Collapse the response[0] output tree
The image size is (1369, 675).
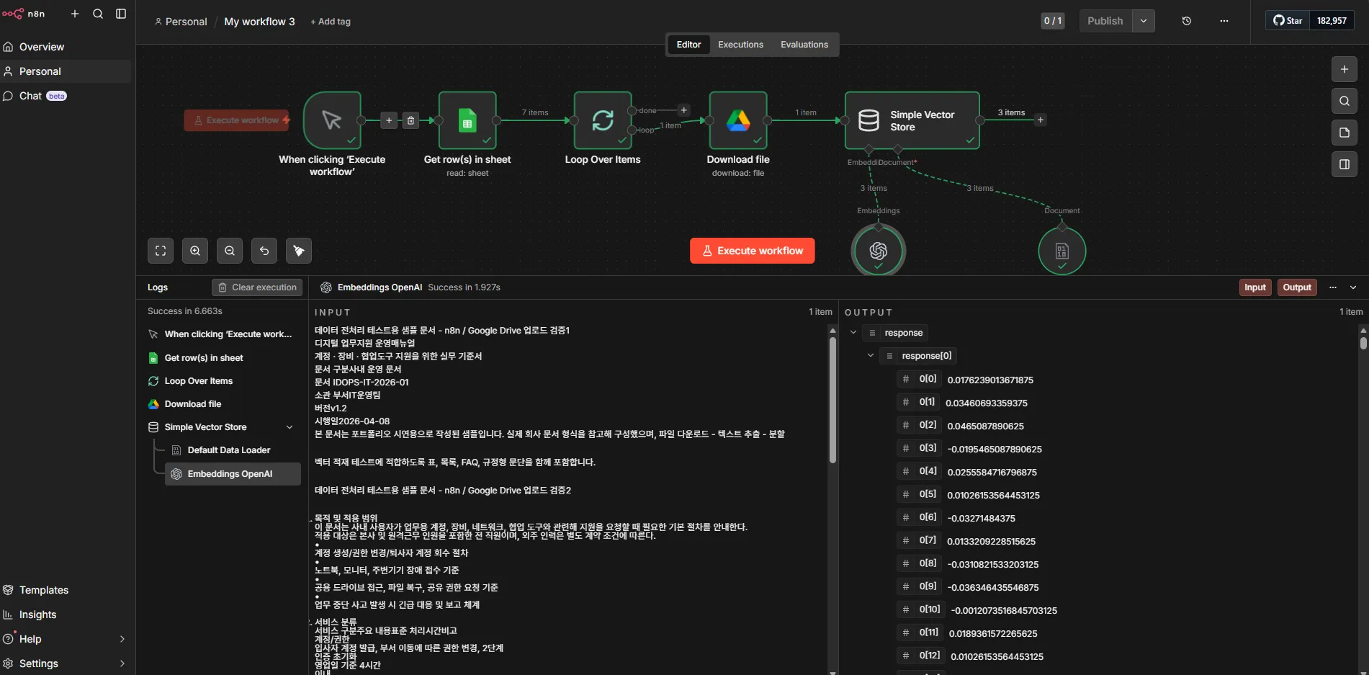[x=870, y=356]
